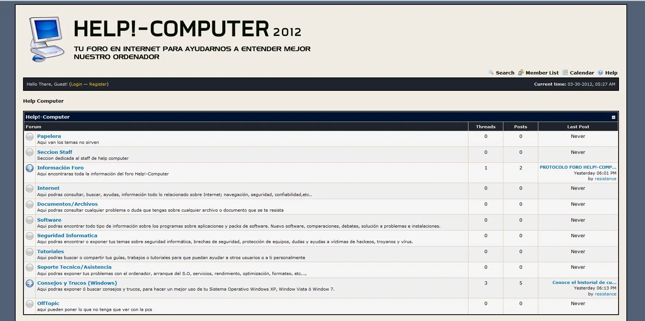
Task: Click the Tutoriales description about guías
Action: click(x=171, y=258)
